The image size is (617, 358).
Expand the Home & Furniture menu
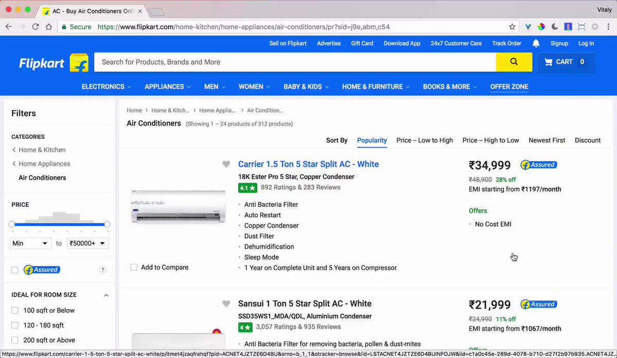tap(376, 87)
